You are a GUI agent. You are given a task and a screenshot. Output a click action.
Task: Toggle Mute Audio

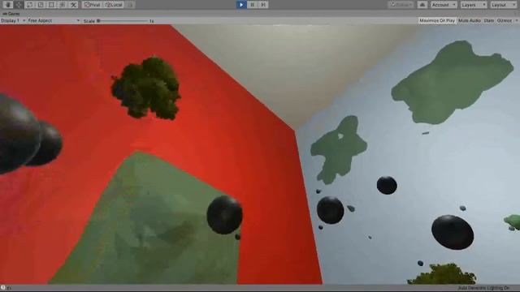click(470, 20)
